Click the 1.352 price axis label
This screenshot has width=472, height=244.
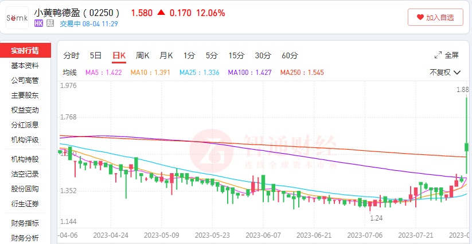tap(68, 191)
